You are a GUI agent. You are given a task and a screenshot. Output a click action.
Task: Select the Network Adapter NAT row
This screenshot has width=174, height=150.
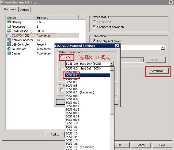tap(43, 40)
